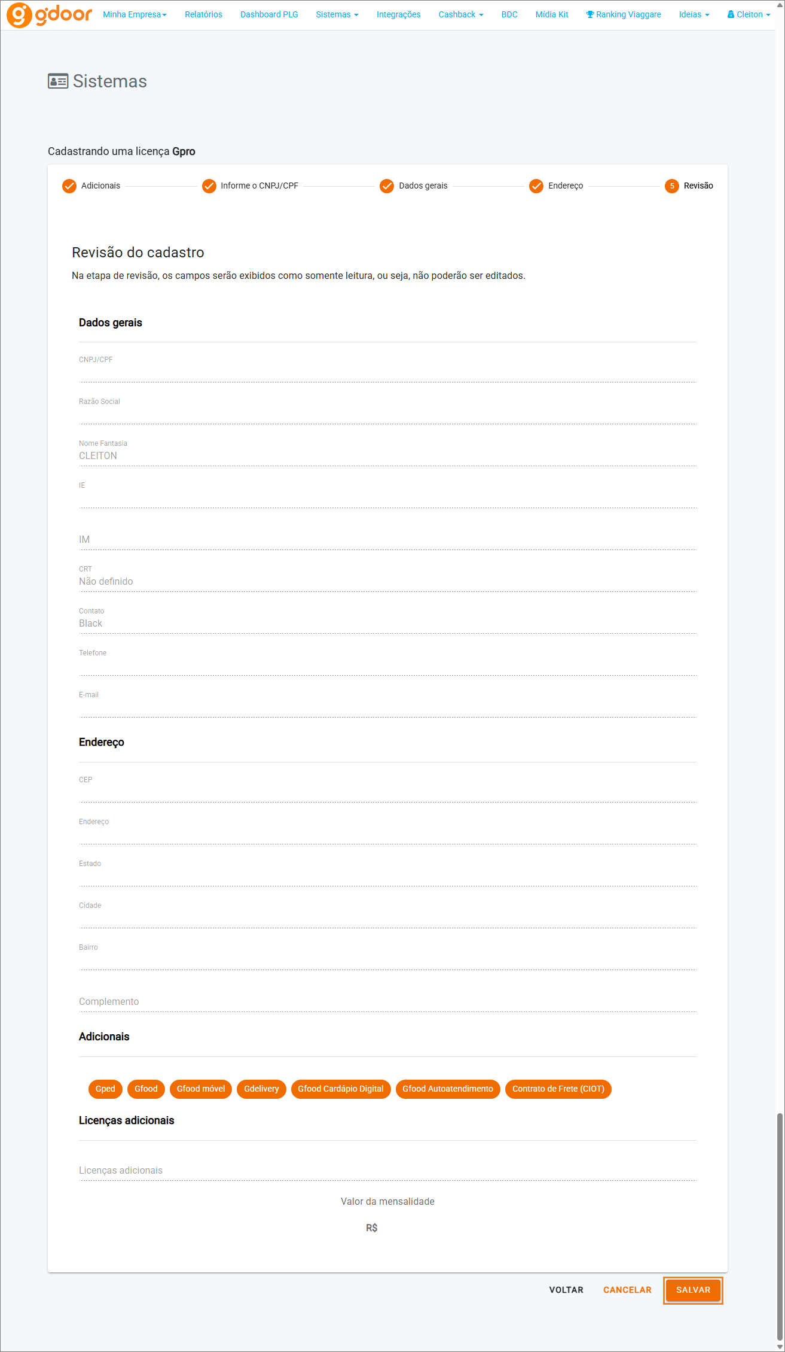Click the SALVAR button
Viewport: 785px width, 1352px height.
693,1290
